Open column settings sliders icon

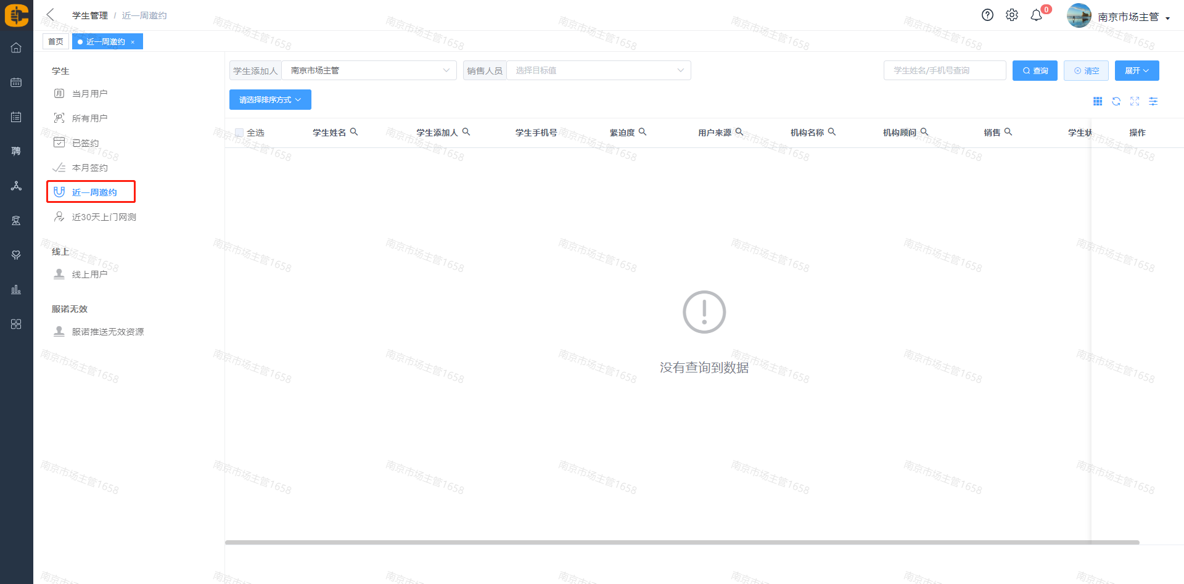(x=1153, y=101)
